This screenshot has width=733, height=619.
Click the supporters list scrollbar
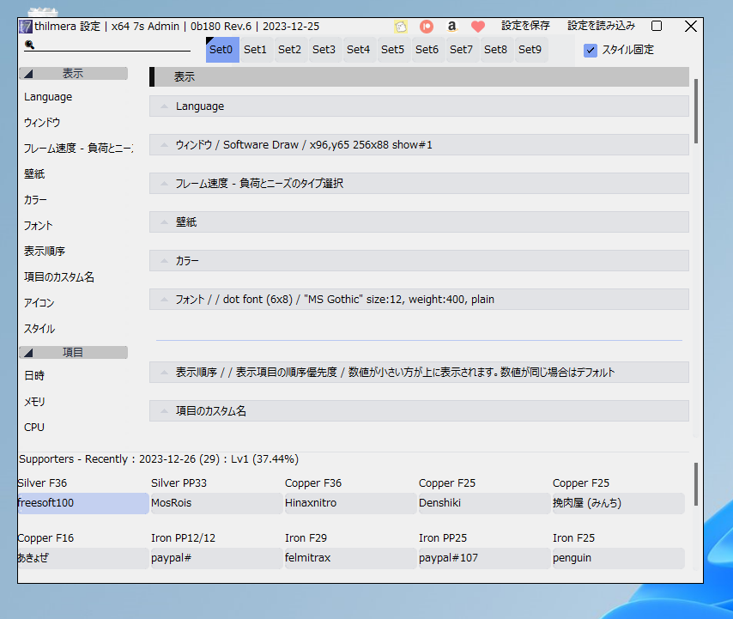pos(696,484)
